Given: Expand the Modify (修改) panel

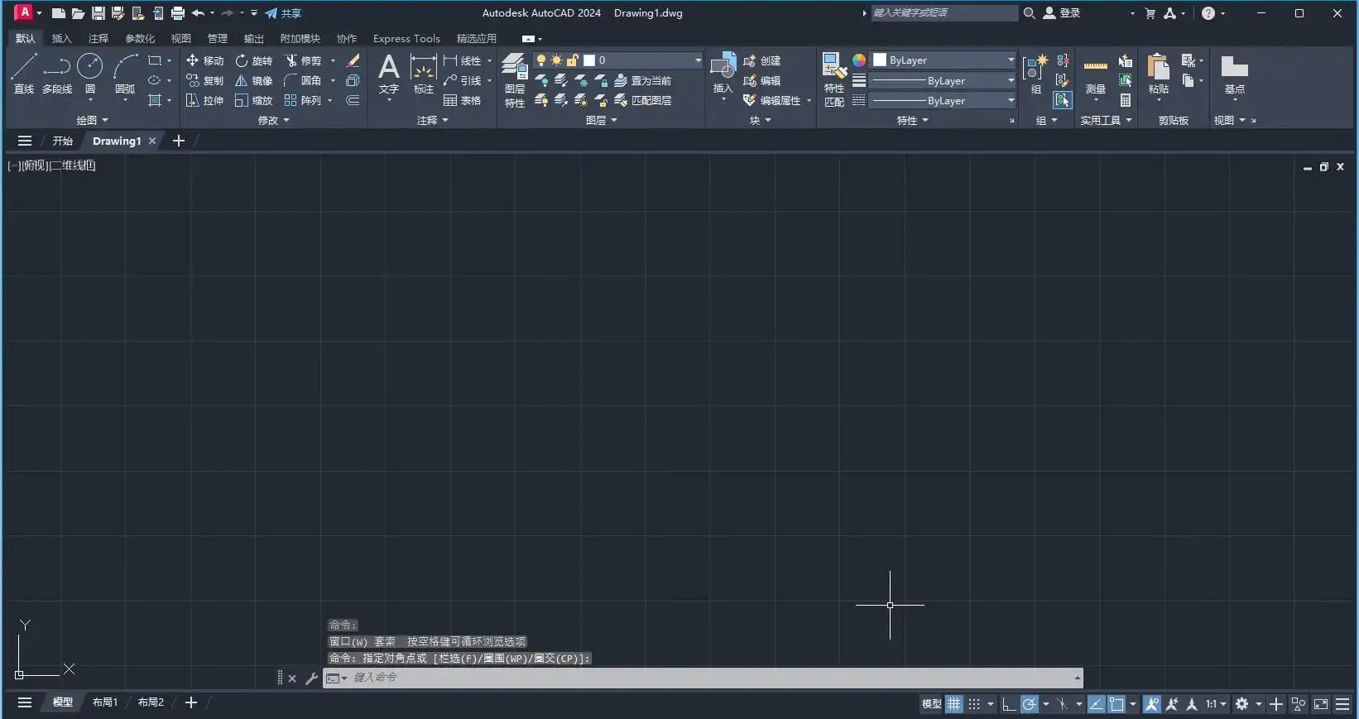Looking at the screenshot, I should (274, 120).
